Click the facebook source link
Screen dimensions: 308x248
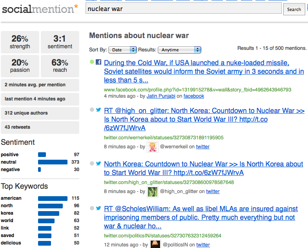tap(194, 96)
